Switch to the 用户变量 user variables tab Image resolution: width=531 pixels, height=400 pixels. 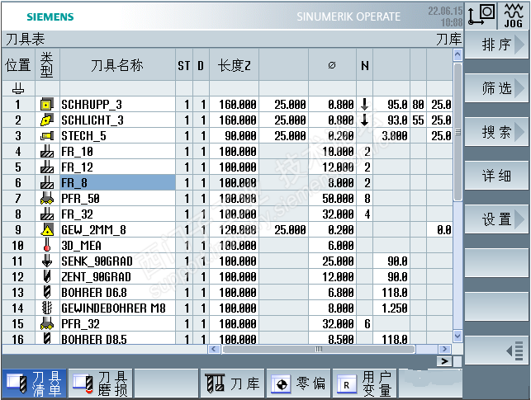point(364,384)
